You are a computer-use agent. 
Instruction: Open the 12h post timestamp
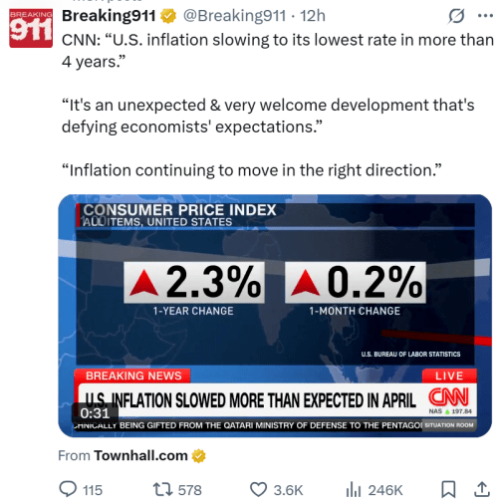[313, 16]
